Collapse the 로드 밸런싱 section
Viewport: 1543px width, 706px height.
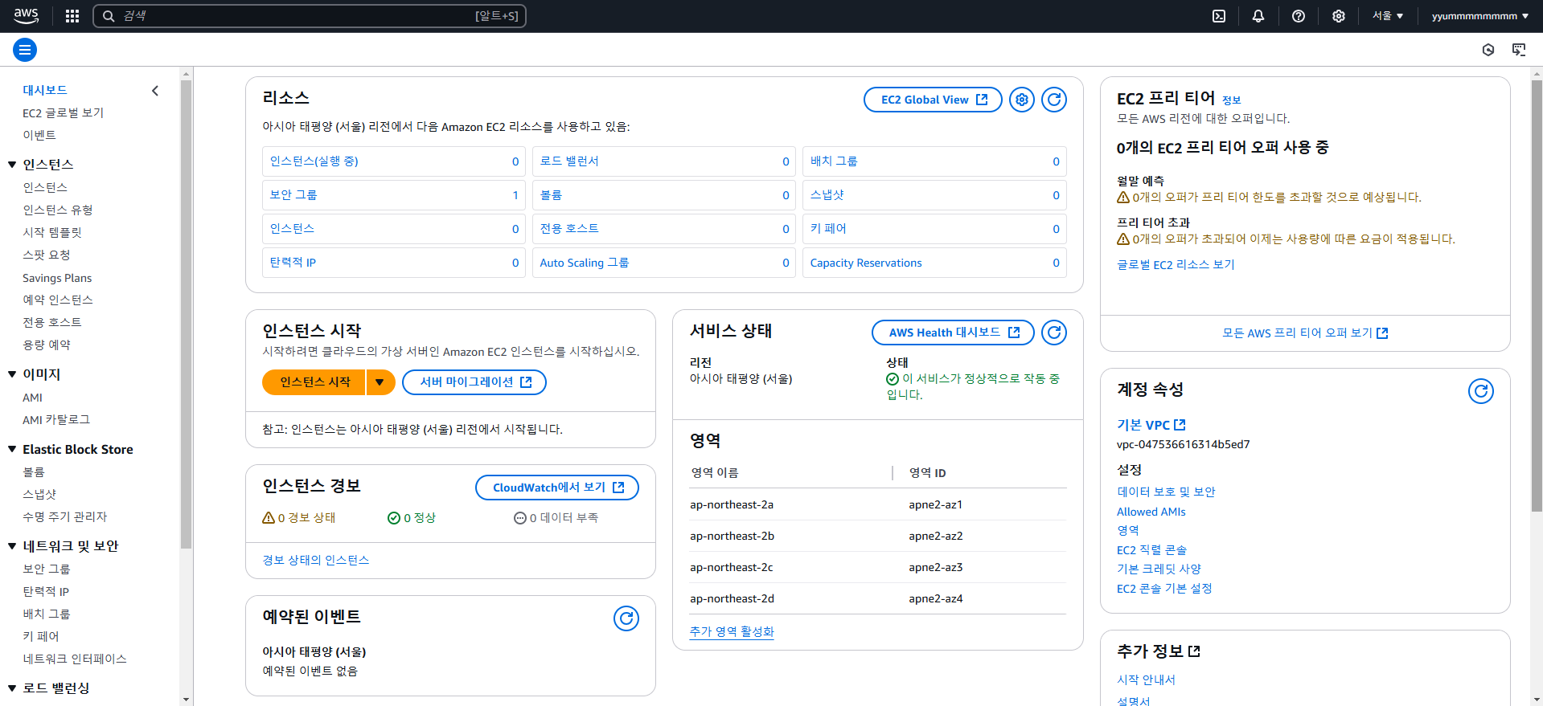pyautogui.click(x=12, y=688)
